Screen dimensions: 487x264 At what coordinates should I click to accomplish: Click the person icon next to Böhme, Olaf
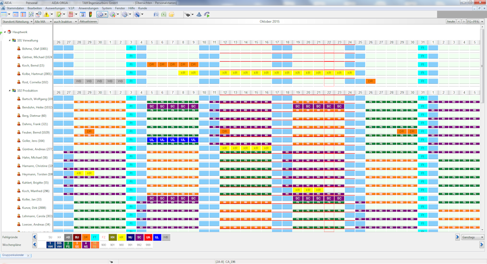click(x=18, y=49)
